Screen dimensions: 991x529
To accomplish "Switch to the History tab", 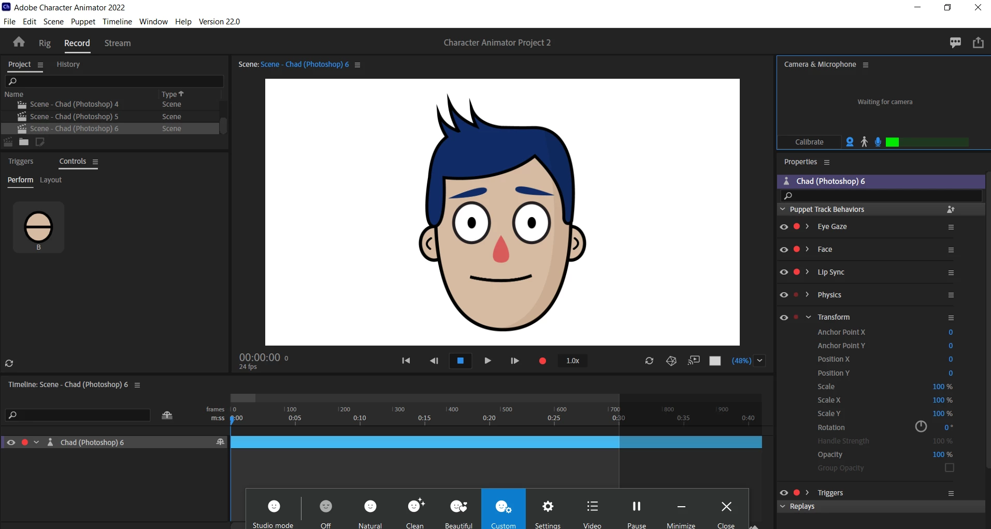I will [68, 64].
